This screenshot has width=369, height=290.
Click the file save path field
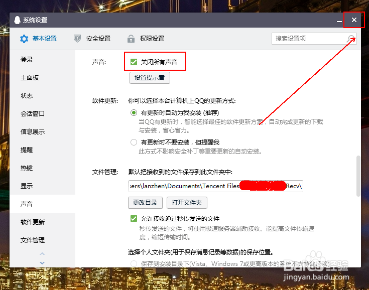[215, 186]
